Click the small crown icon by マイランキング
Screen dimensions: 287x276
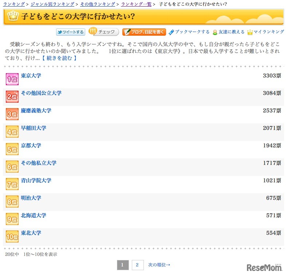click(x=250, y=32)
